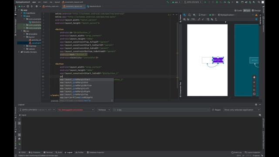Screen dimensions: 279x157
Task: Select purple Button 2 in design preview
Action: [x=218, y=60]
